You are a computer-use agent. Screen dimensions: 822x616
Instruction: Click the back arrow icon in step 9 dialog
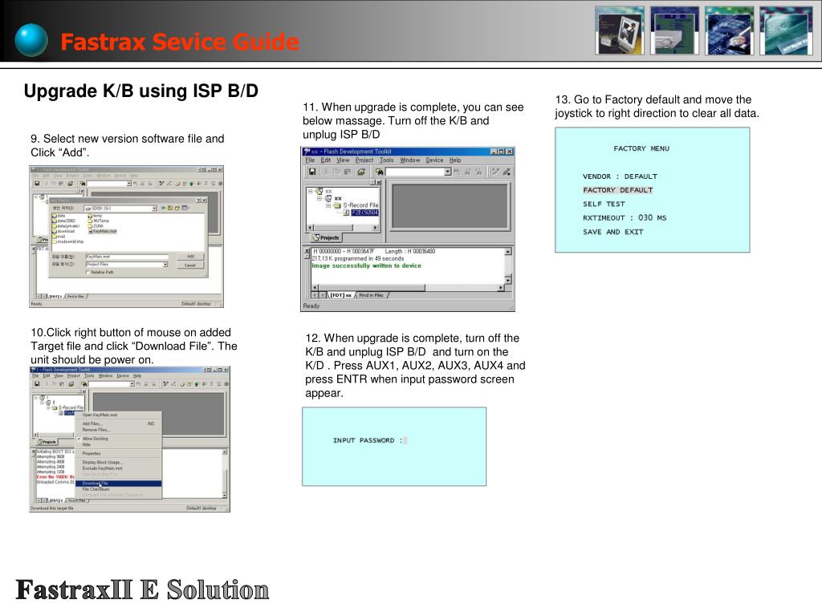tap(163, 208)
